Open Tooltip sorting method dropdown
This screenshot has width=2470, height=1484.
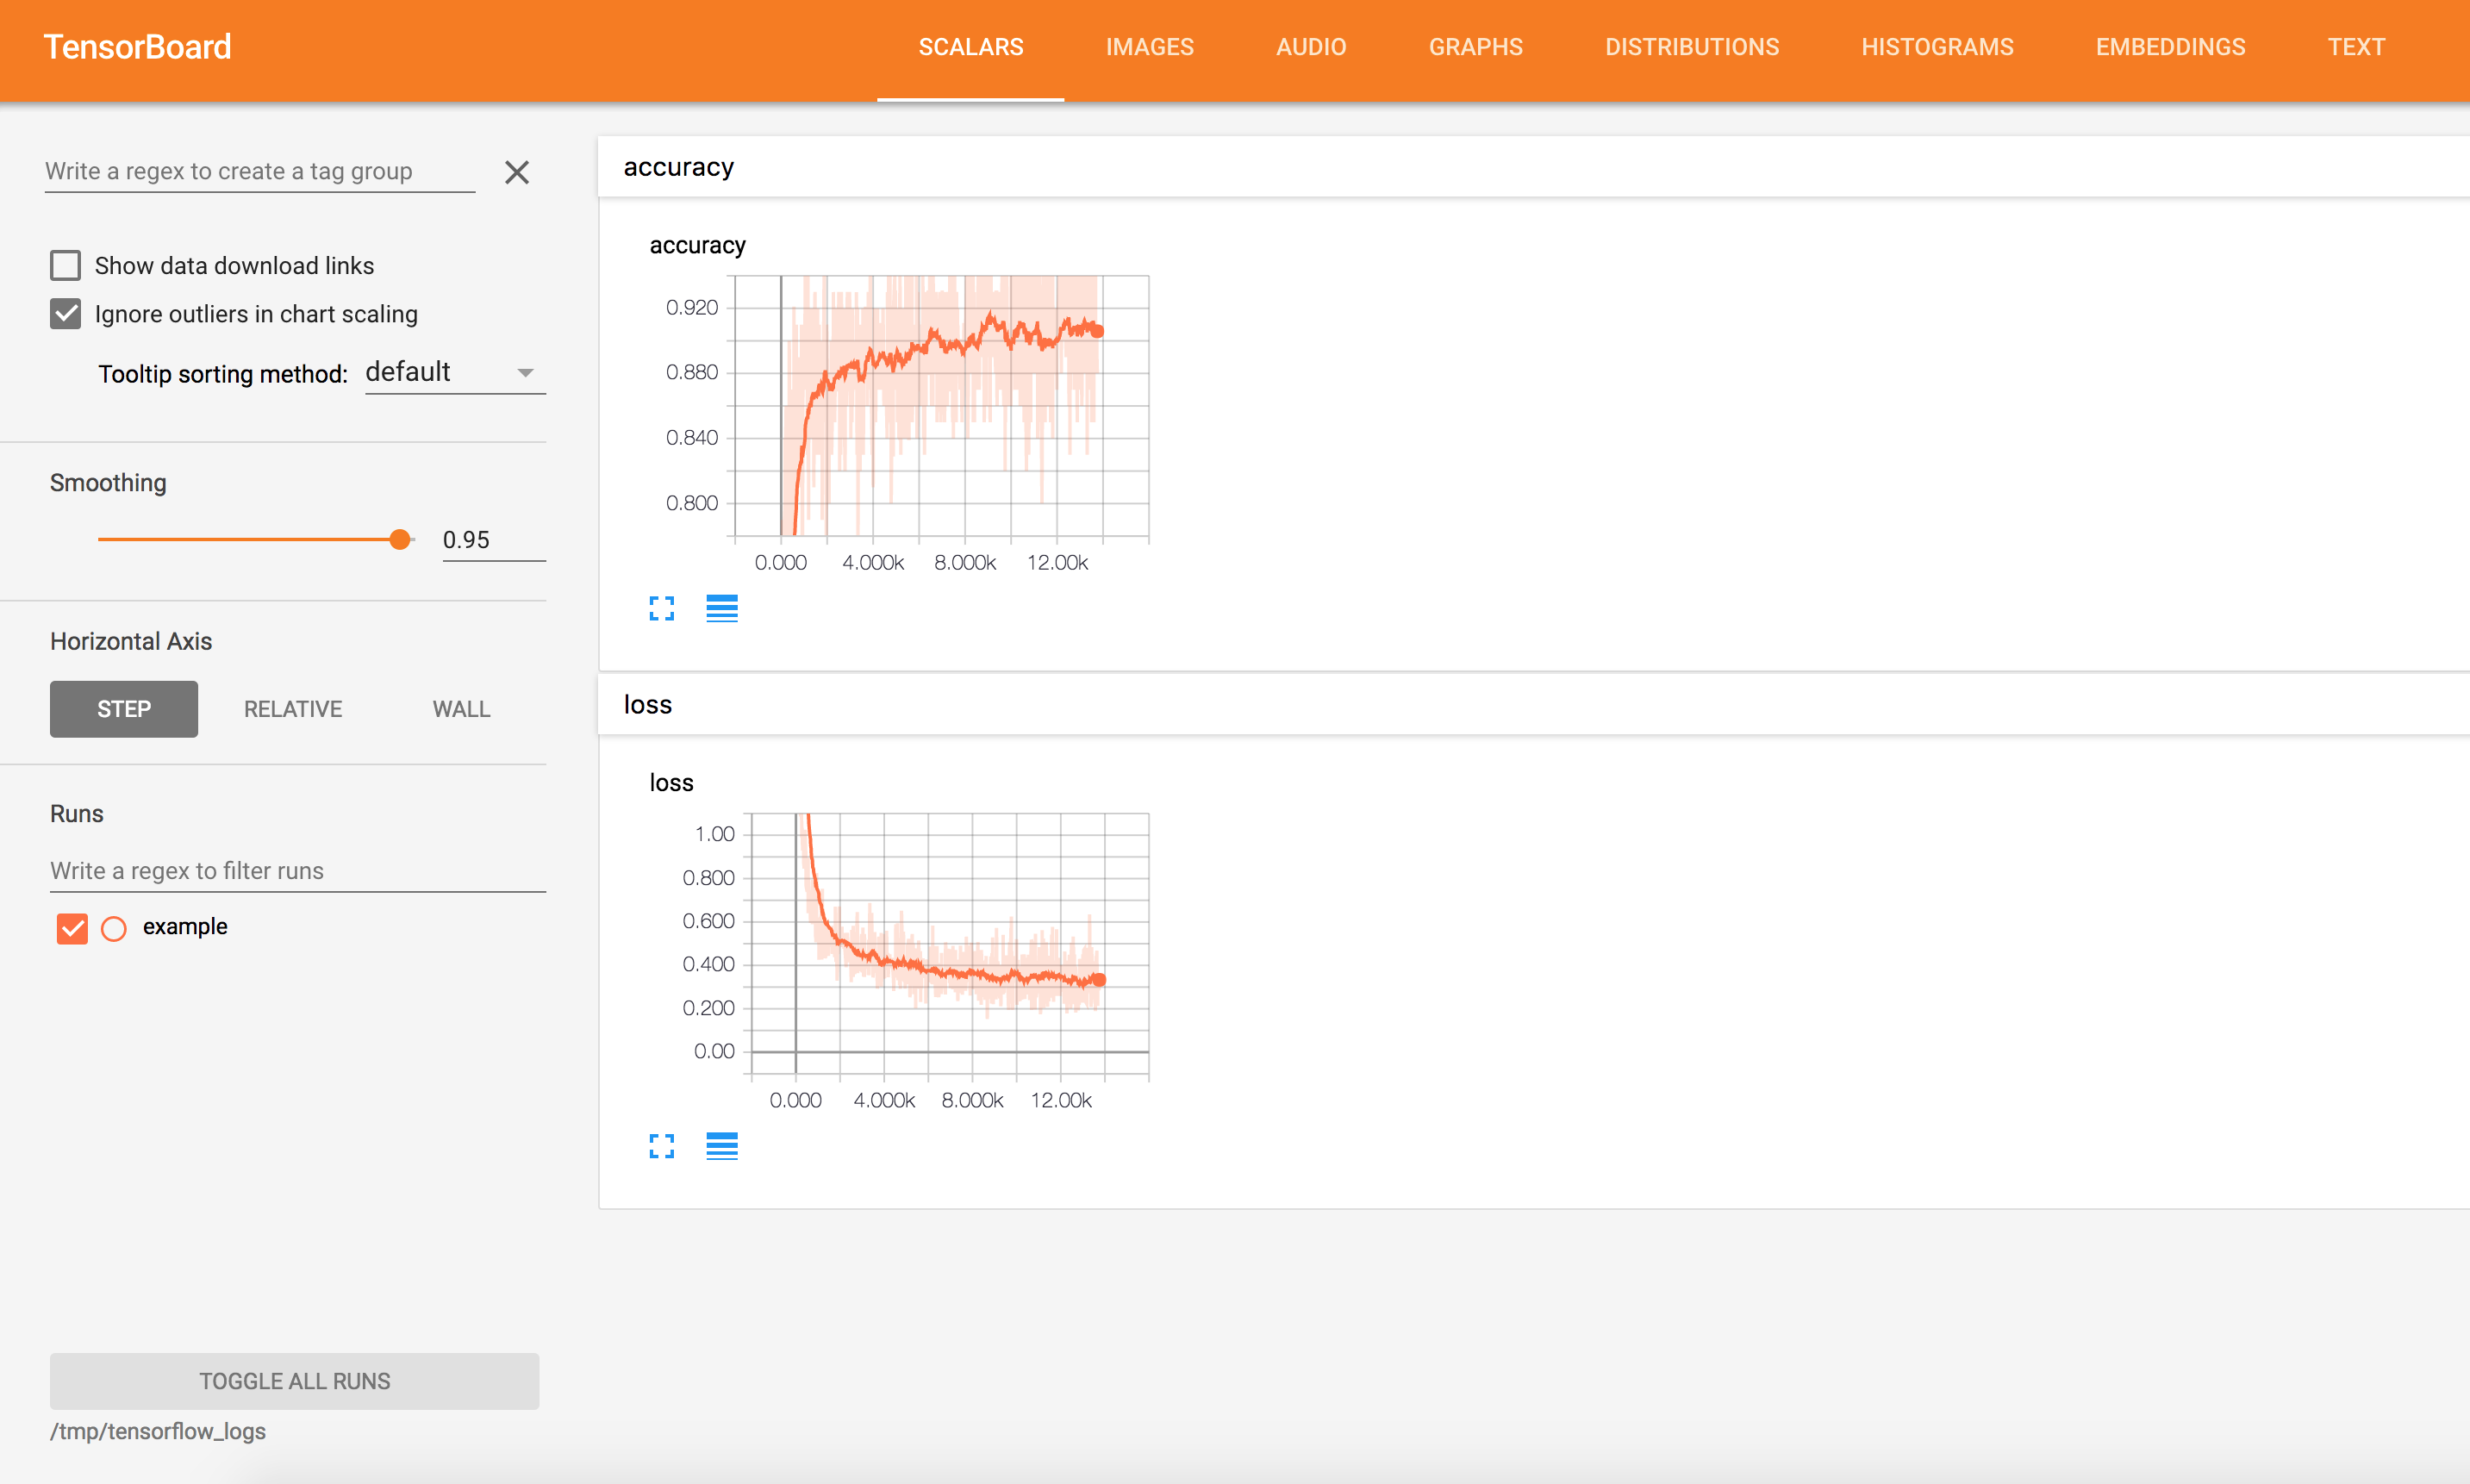tap(454, 372)
